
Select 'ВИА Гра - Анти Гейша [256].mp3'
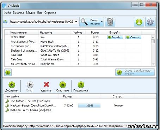[31, 110]
